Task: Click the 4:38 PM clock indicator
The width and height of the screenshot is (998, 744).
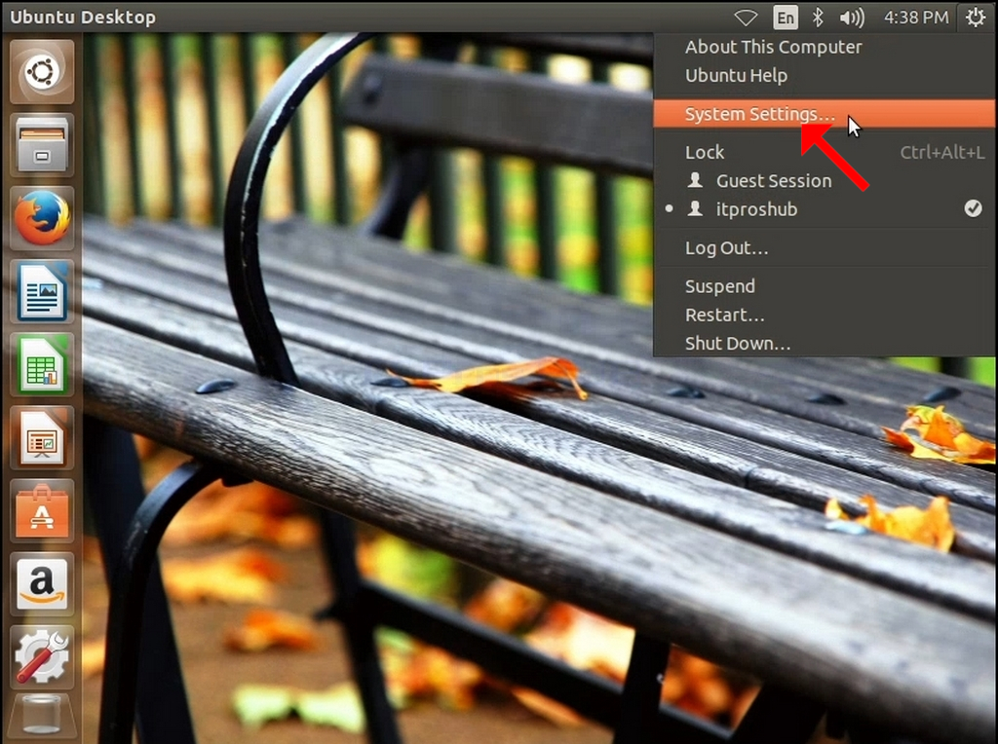Action: 916,18
